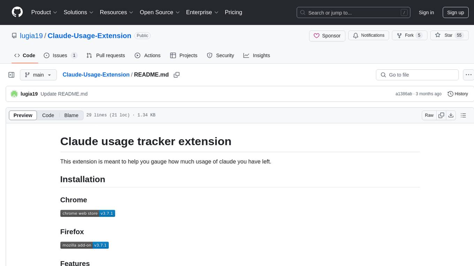Open the commit author lugia19 link
Image resolution: width=474 pixels, height=266 pixels.
click(29, 94)
